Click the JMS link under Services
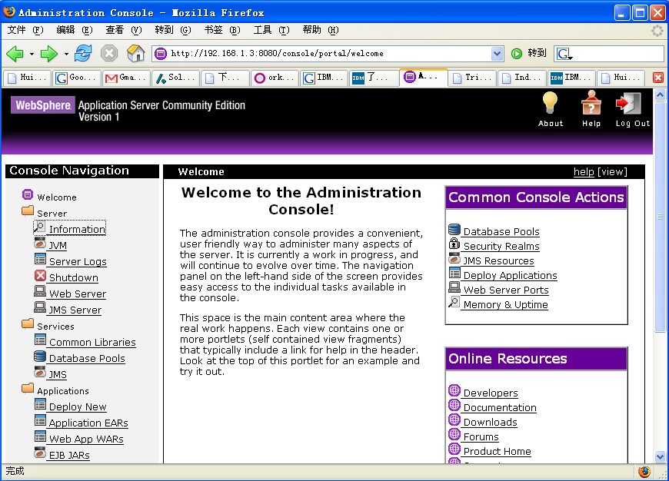Image resolution: width=669 pixels, height=481 pixels. click(57, 374)
